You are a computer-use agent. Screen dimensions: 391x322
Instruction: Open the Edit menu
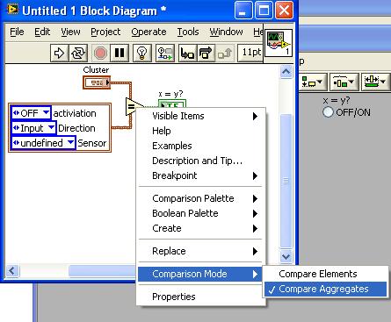tap(42, 32)
